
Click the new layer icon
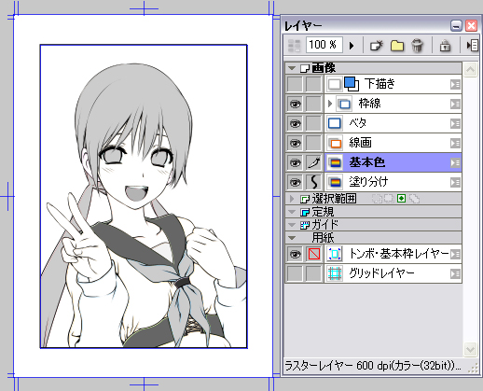point(377,46)
